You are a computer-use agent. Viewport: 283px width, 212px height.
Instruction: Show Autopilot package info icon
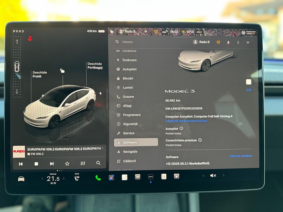[x=181, y=128]
